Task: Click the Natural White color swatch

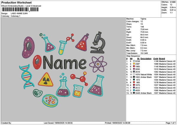Action: [x=134, y=75]
